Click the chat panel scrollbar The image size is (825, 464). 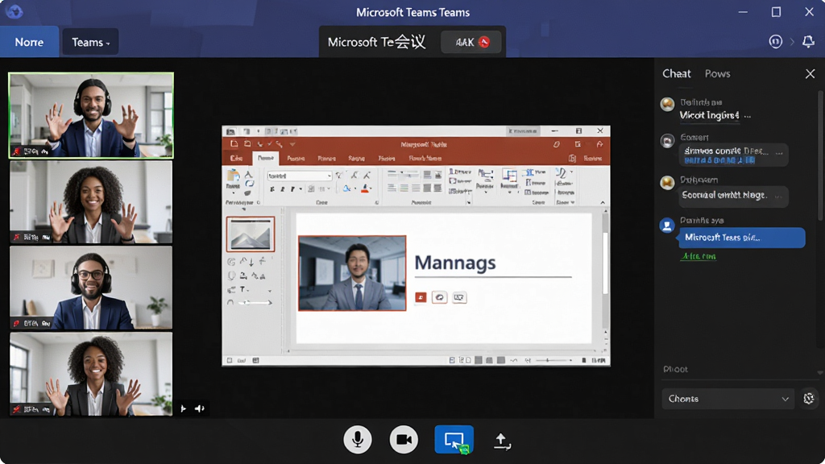(x=820, y=155)
